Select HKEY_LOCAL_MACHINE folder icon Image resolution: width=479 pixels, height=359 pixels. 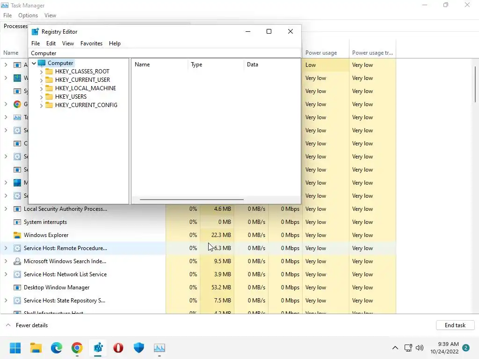[49, 88]
